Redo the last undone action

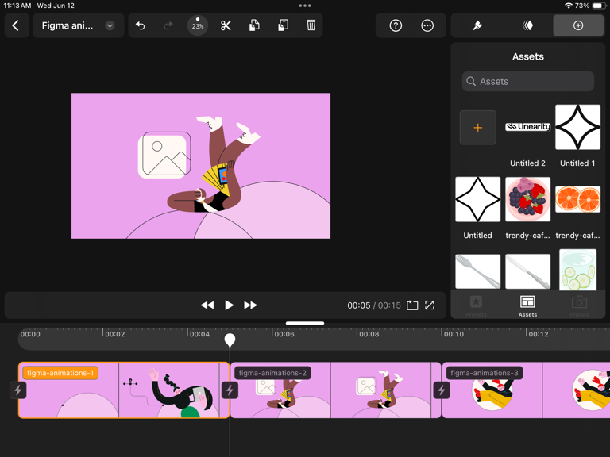(168, 25)
